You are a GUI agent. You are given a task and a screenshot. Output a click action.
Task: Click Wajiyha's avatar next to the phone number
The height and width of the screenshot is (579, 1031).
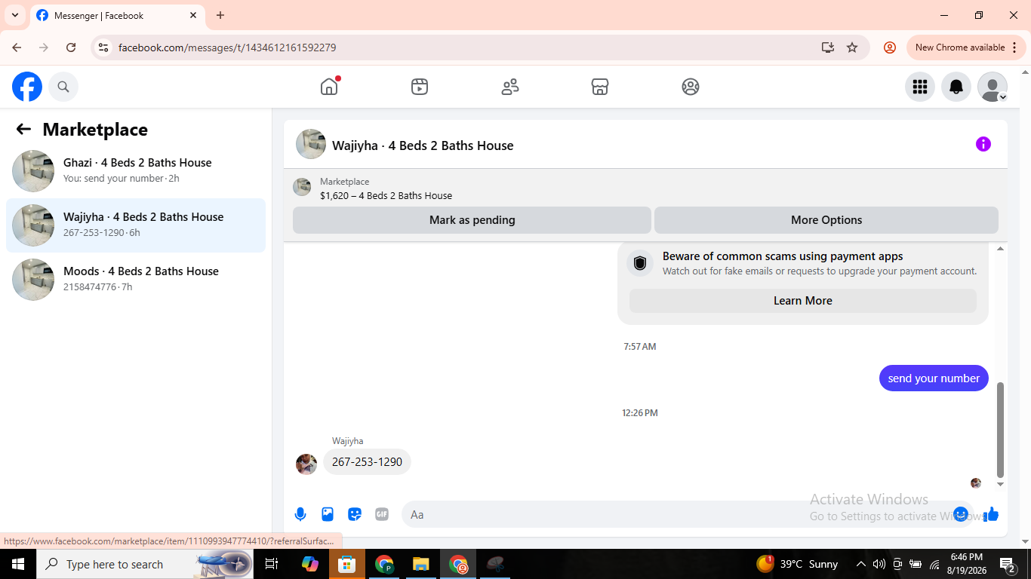click(306, 464)
